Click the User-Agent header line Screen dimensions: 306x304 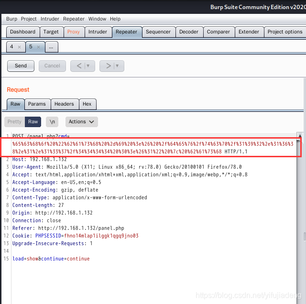pyautogui.click(x=127, y=167)
